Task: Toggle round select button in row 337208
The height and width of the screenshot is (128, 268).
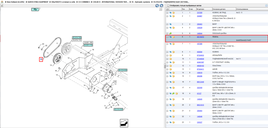Action: 167,13
